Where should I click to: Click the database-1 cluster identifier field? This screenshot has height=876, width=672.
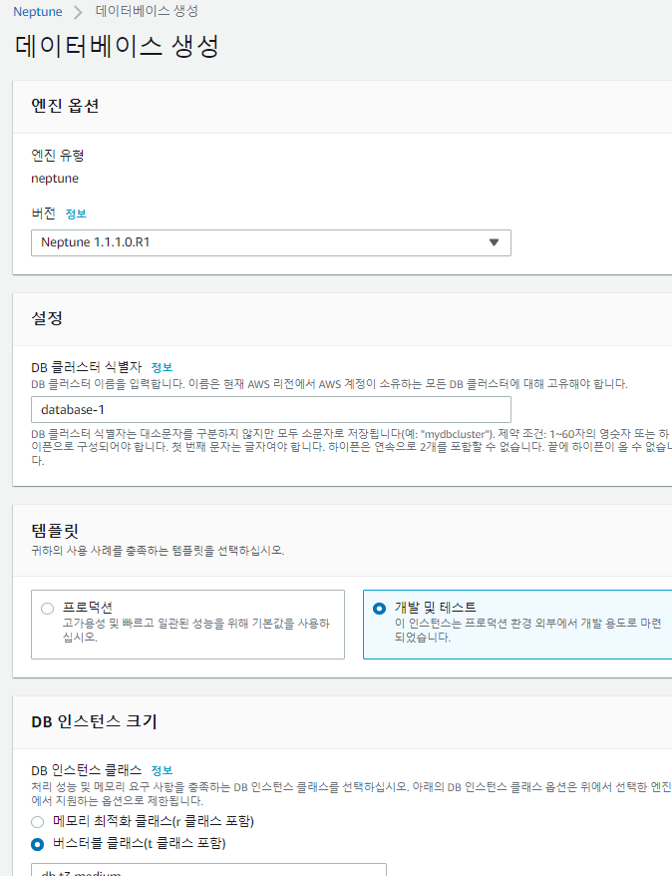click(x=270, y=409)
